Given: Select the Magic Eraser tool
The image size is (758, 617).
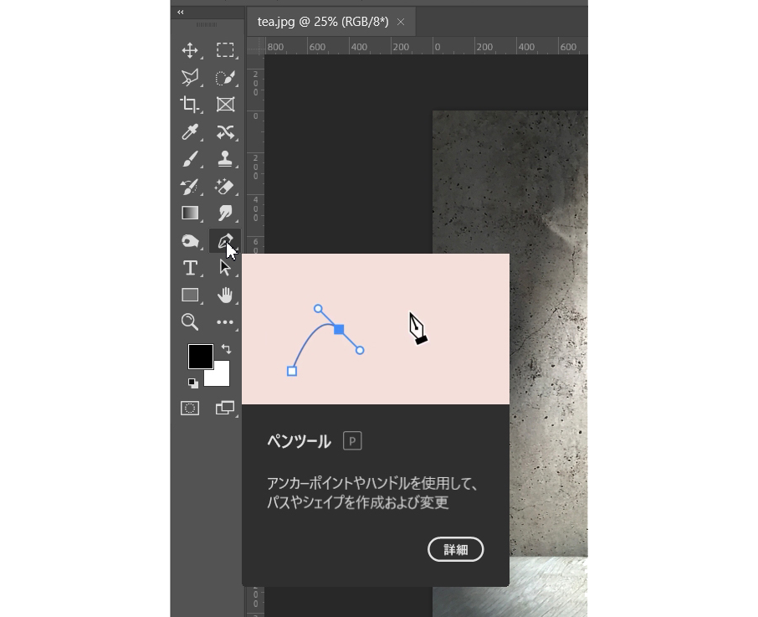Looking at the screenshot, I should coord(225,186).
